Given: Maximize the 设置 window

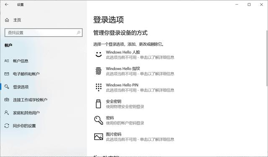Looking at the screenshot, I should tap(249, 5).
